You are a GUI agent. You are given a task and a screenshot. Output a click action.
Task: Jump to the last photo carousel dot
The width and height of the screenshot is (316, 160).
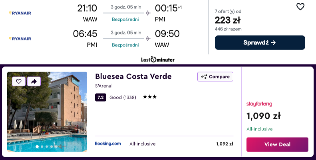pyautogui.click(x=57, y=147)
